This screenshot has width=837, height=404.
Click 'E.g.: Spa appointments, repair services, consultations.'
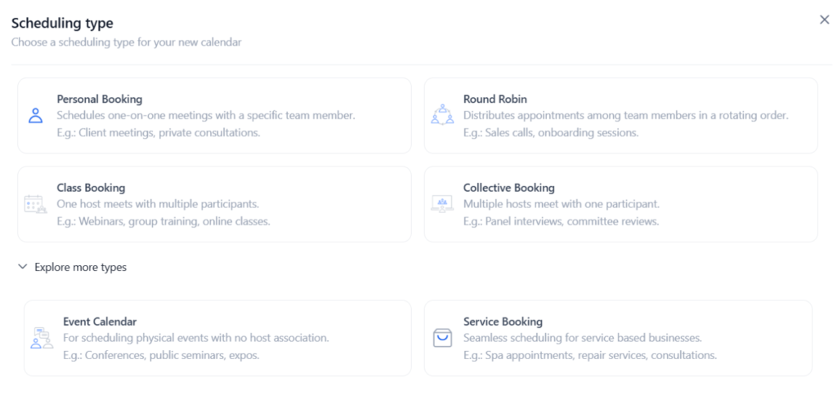tap(590, 354)
